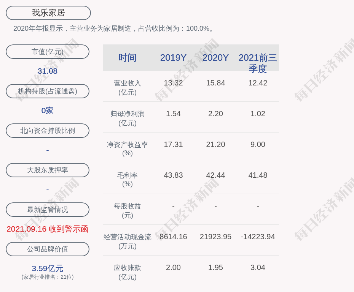
Task: Click the 3.59亿元 brand value
Action: [48, 268]
